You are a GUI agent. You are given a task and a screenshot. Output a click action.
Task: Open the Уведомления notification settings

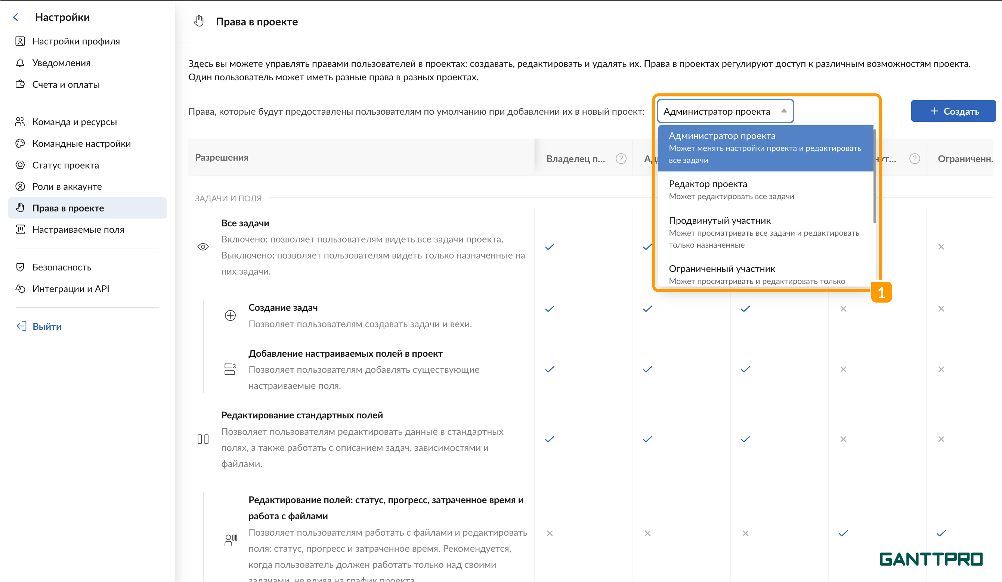click(x=61, y=62)
